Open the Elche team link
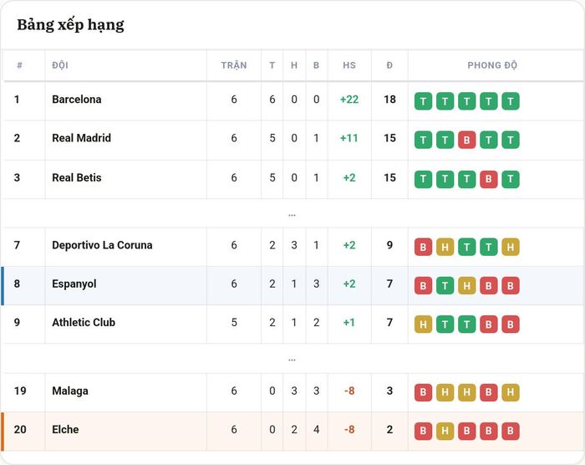Viewport: 585px width, 465px height. (x=65, y=430)
